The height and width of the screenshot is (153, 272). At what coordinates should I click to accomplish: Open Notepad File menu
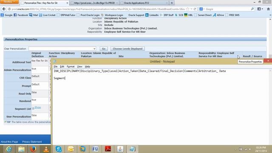56,67
